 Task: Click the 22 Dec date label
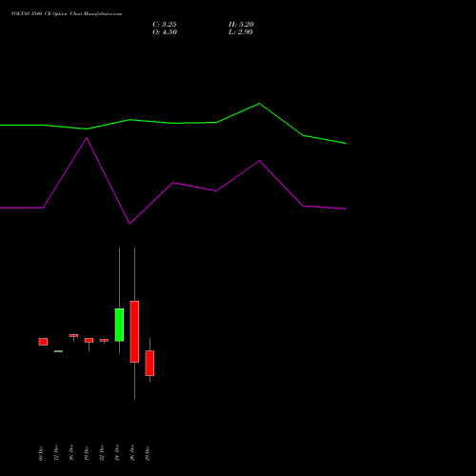[102, 453]
